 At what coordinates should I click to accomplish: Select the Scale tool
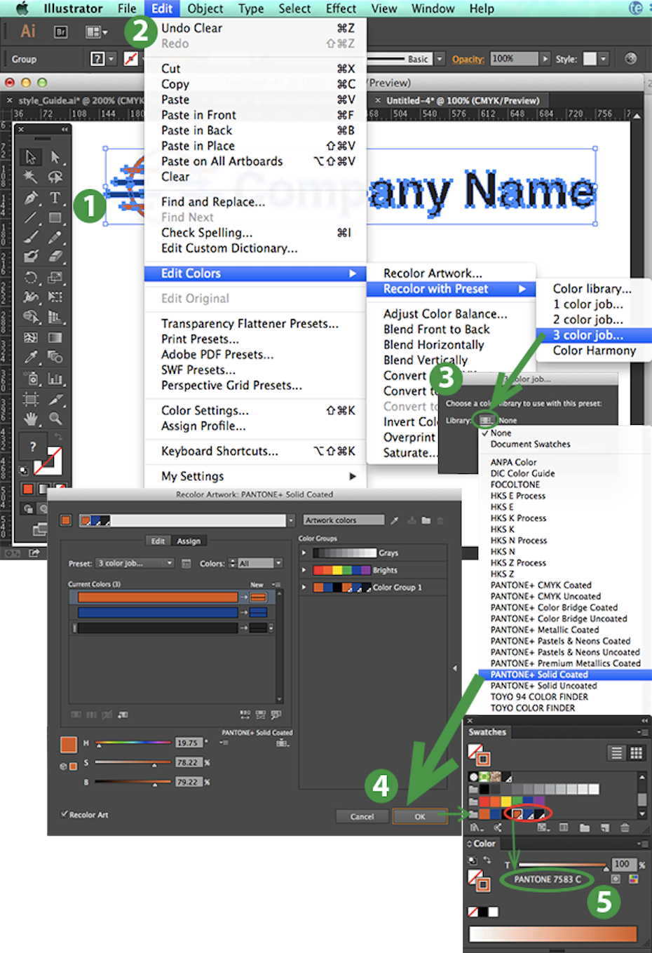55,277
